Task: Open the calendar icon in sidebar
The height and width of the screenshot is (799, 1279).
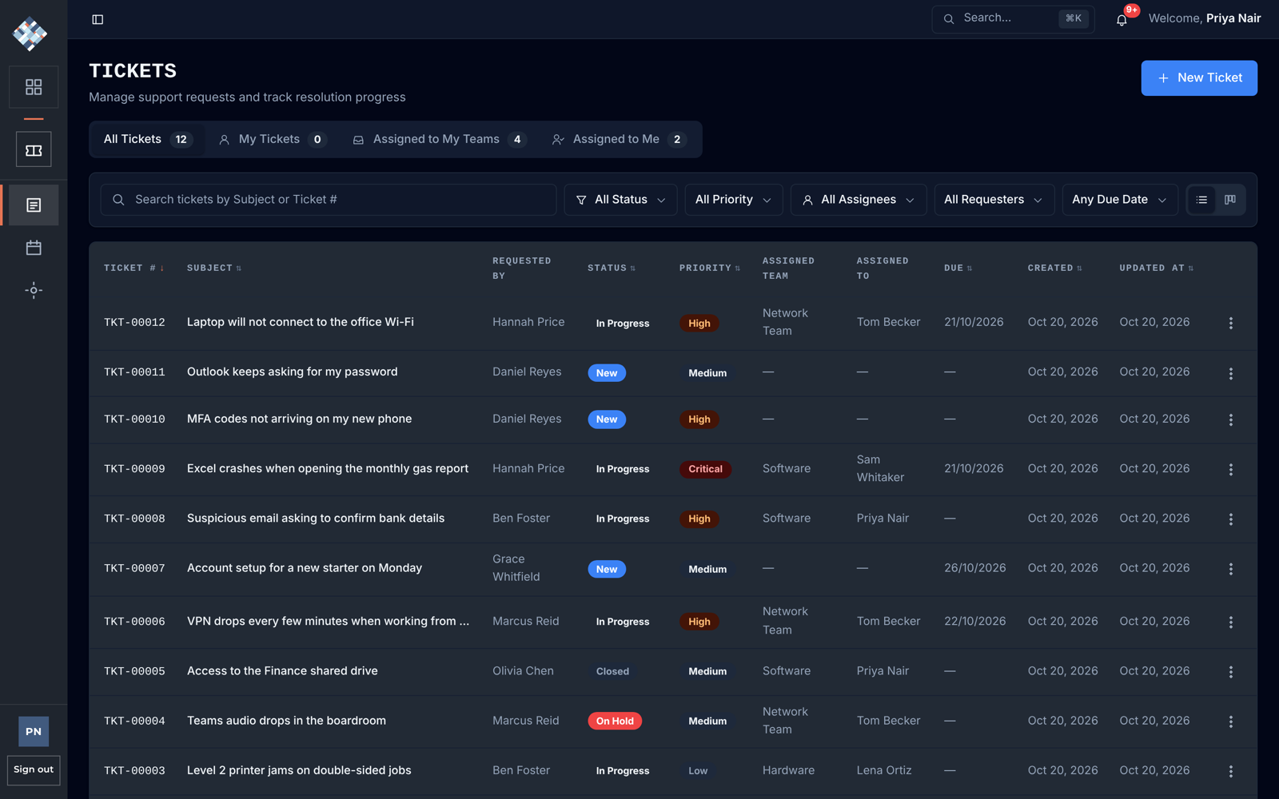Action: (34, 248)
